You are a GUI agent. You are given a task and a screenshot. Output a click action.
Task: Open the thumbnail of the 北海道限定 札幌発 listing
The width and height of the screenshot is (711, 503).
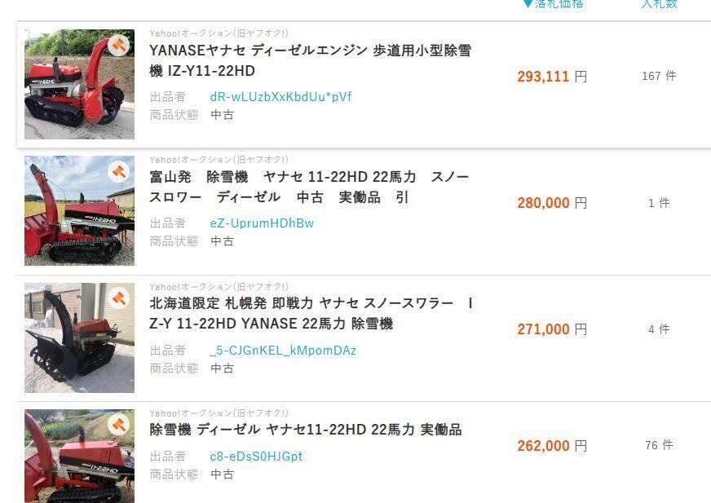(x=79, y=338)
